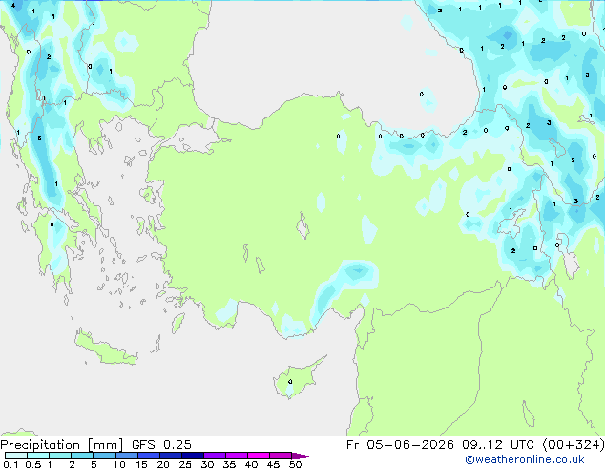Screen dimensions: 605x468
Task: Click the above-50 mm legend arrow tip
Action: click(x=302, y=456)
